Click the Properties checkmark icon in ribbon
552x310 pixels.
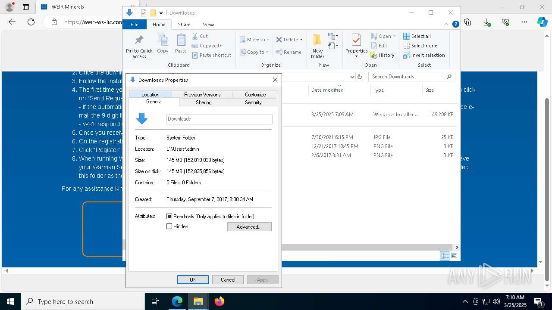pos(356,40)
